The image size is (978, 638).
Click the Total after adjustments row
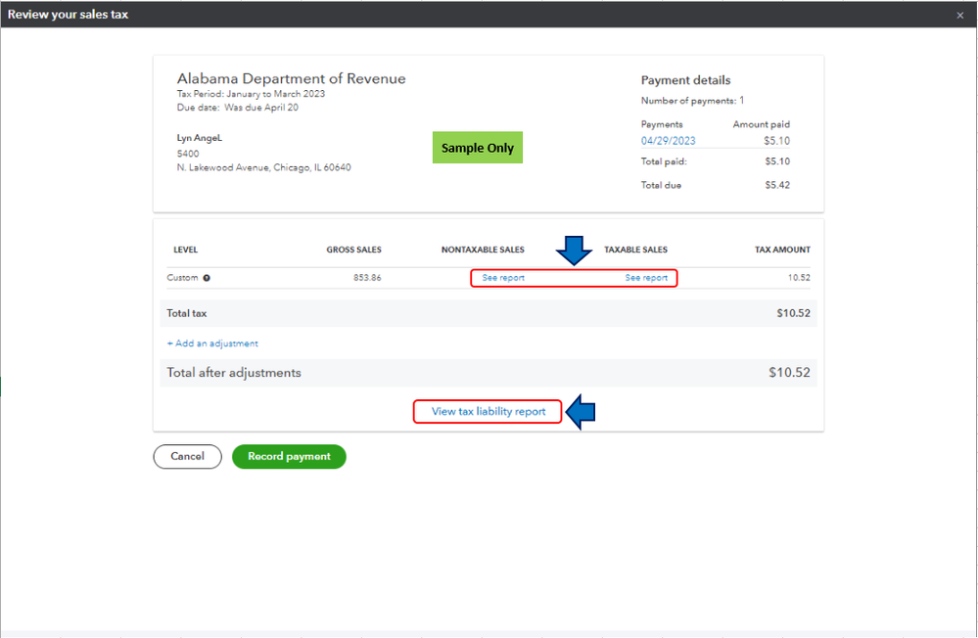489,373
